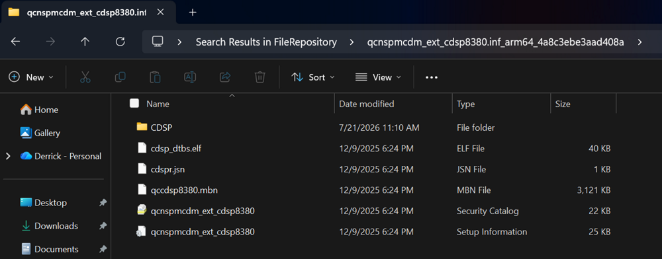Click the Delete trash can icon
662x259 pixels.
pos(260,77)
